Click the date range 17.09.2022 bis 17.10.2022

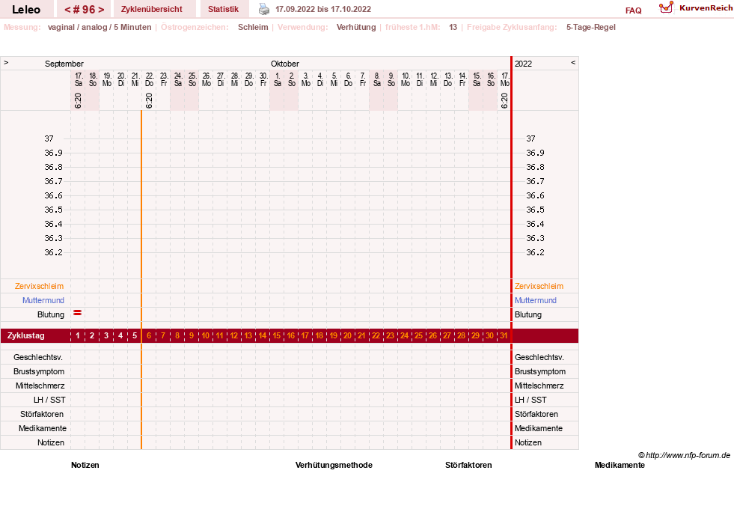coord(323,9)
